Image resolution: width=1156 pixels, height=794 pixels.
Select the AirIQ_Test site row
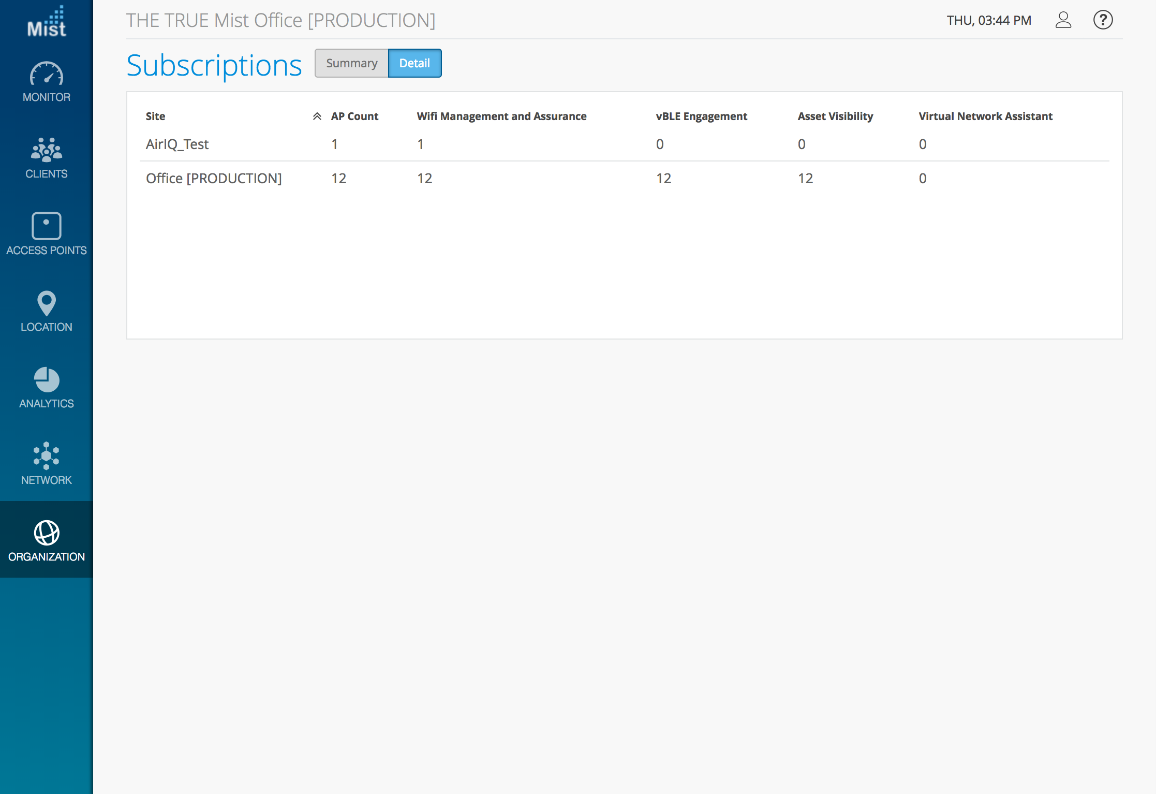pyautogui.click(x=177, y=144)
